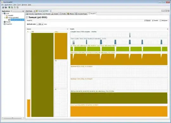Click the first toolbar icon below File menu
This screenshot has height=123, width=171.
coord(3,7)
